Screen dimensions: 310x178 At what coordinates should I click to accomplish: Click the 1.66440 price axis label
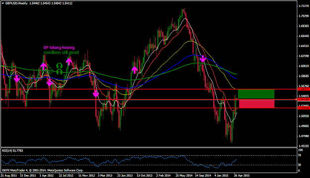point(304,36)
